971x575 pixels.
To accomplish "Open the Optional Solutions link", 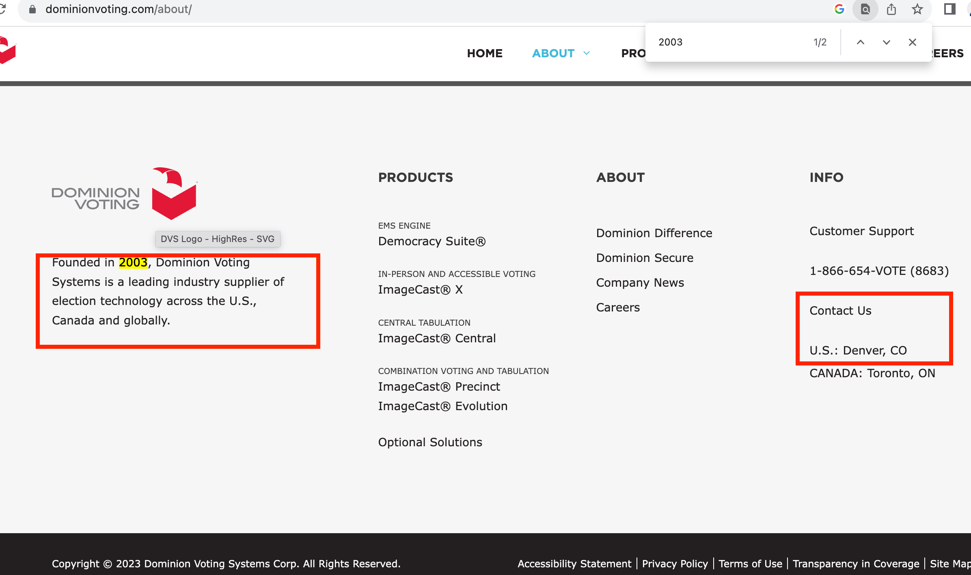I will tap(430, 442).
